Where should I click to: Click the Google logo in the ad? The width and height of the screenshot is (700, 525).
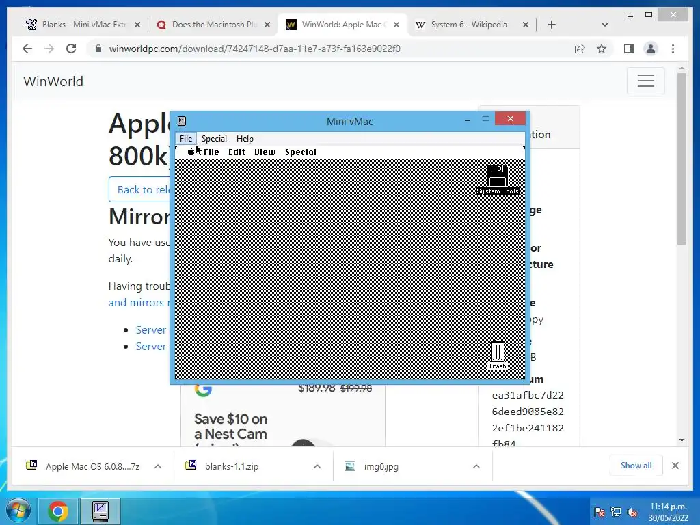[203, 390]
